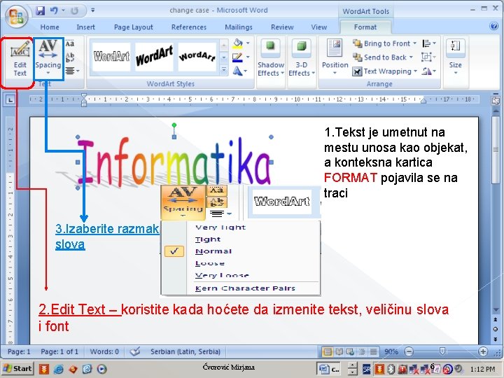504x378 pixels.
Task: Click the proofing check icon in status bar
Action: coord(135,351)
